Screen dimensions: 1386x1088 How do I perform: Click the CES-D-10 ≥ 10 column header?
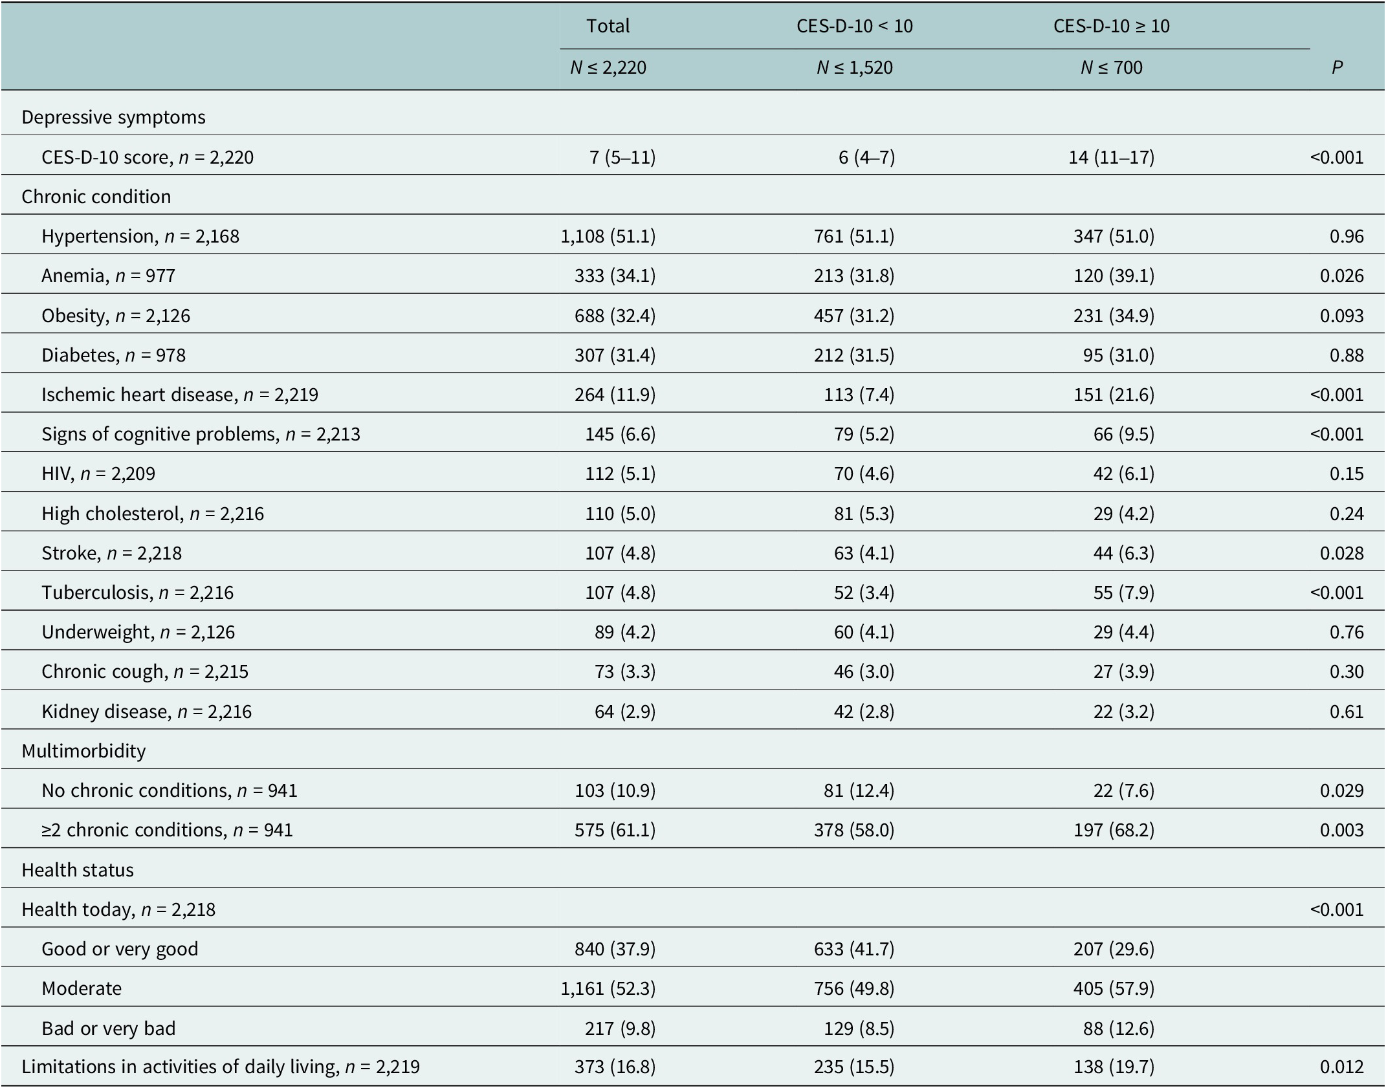(1111, 26)
